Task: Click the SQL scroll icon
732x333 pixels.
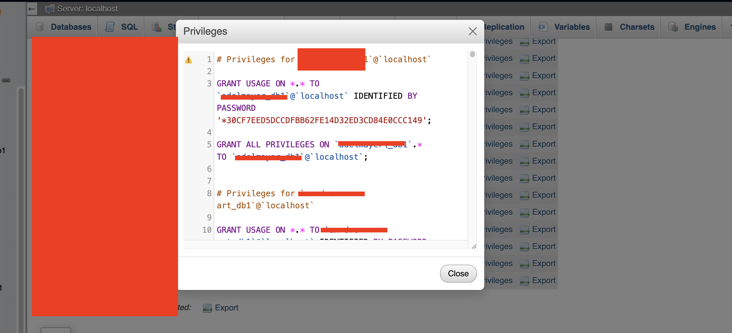Action: 110,27
